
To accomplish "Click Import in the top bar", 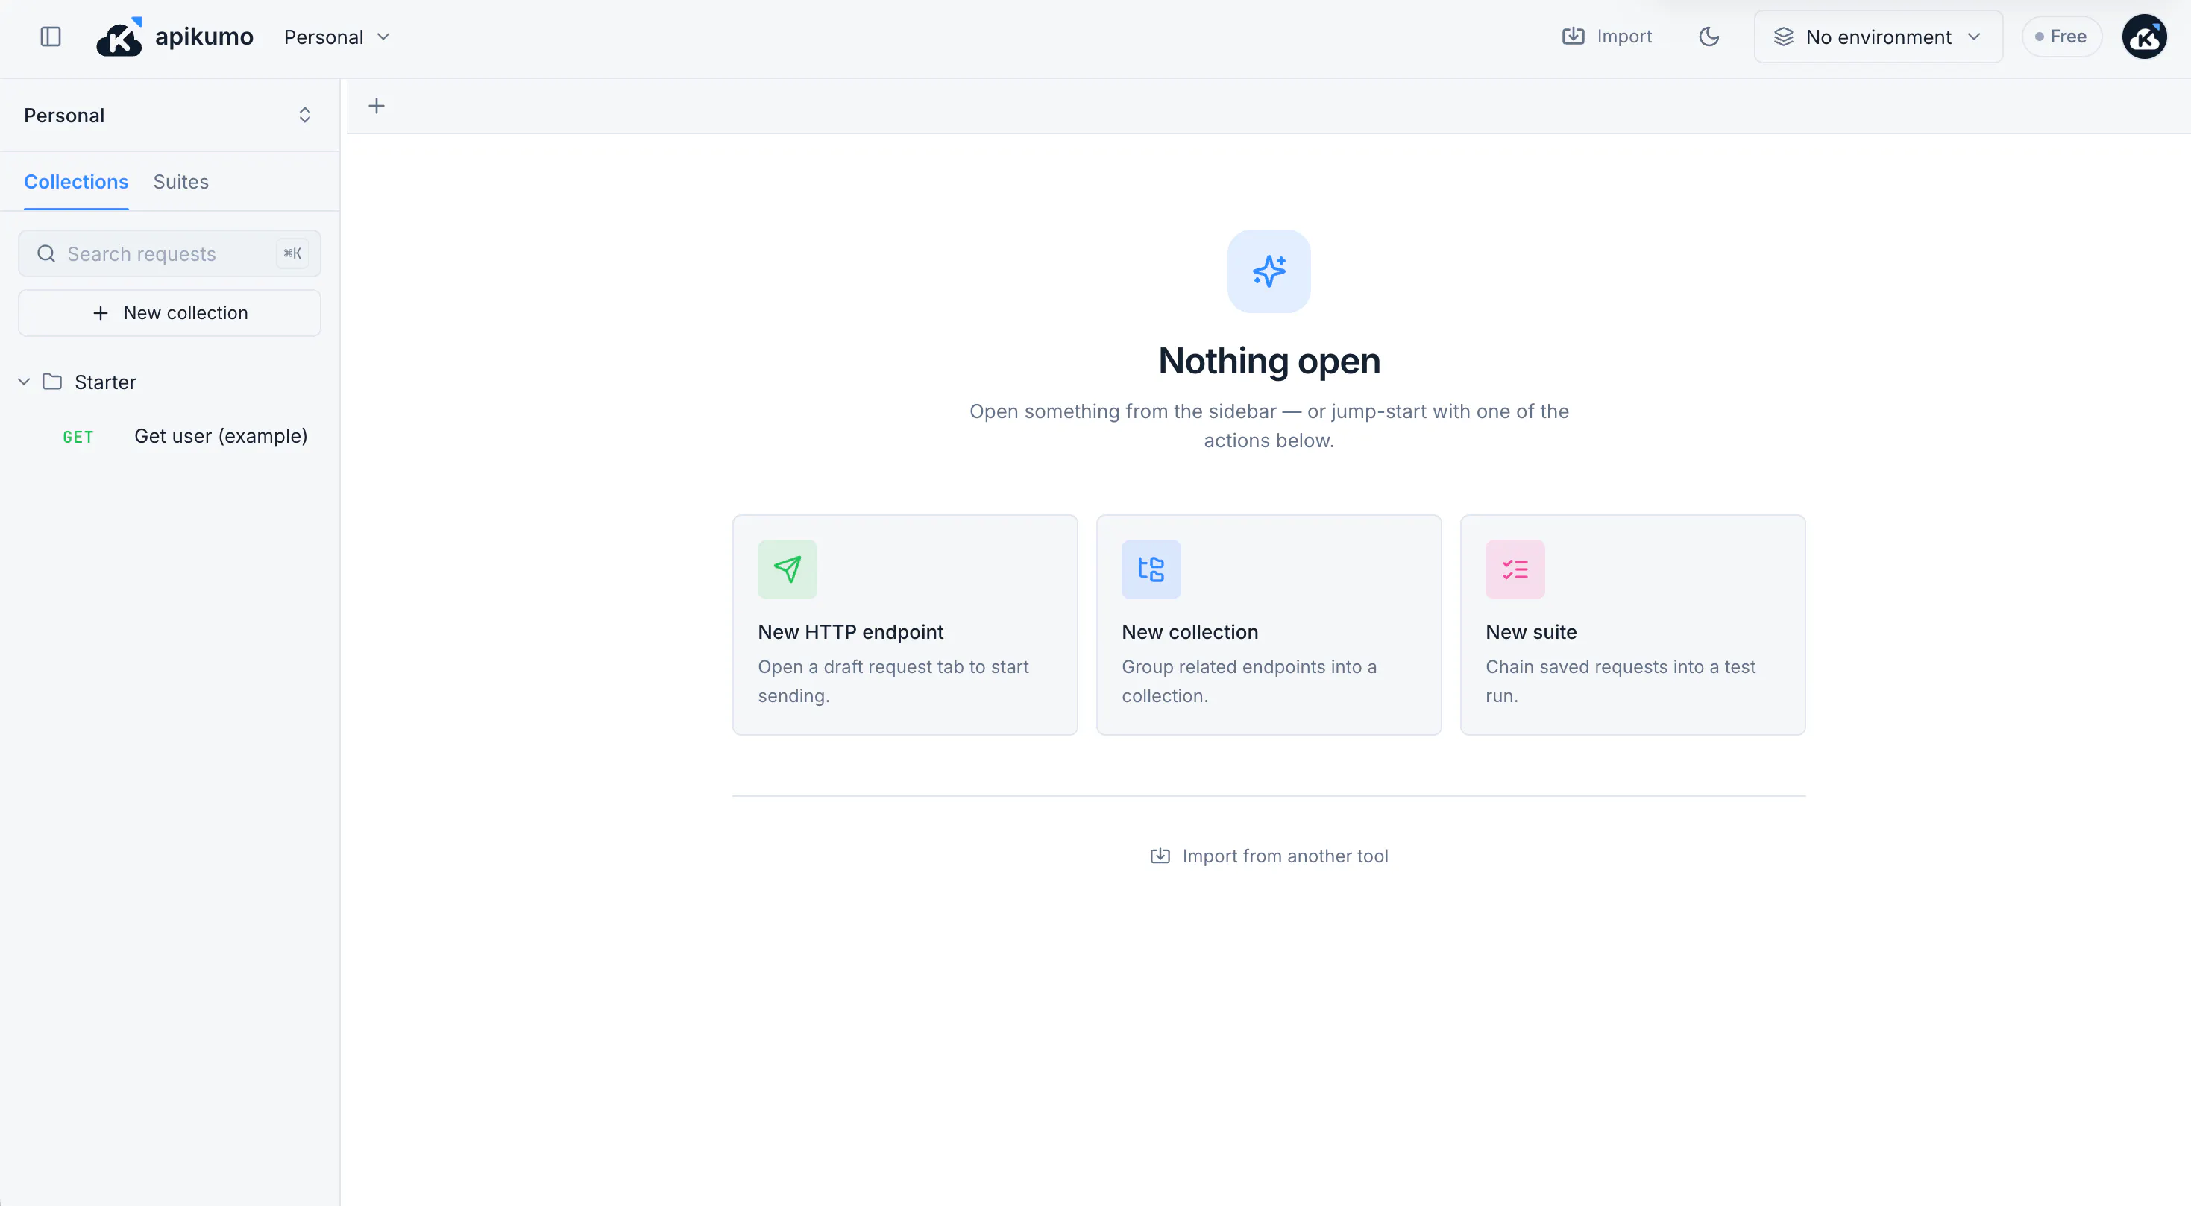I will (1606, 37).
